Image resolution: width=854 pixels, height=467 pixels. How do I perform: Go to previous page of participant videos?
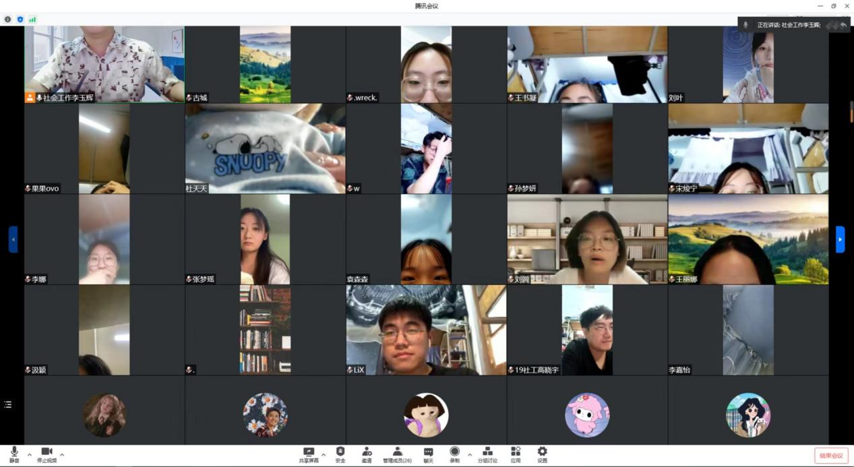pos(13,239)
